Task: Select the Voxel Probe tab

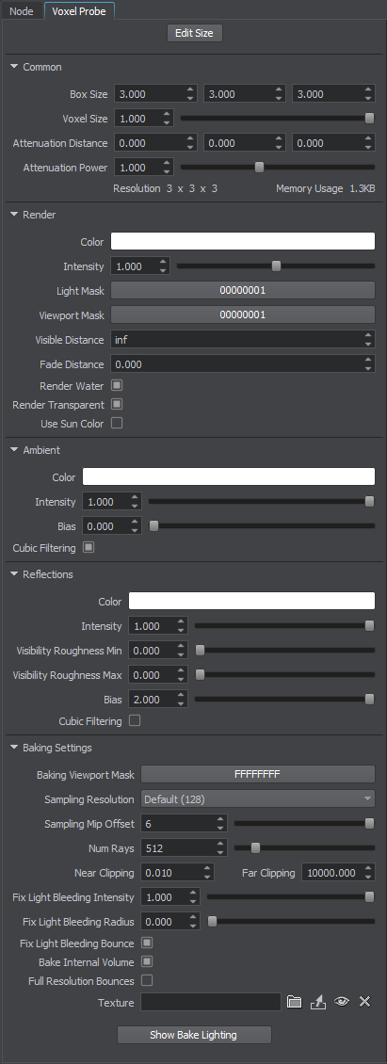Action: point(79,11)
